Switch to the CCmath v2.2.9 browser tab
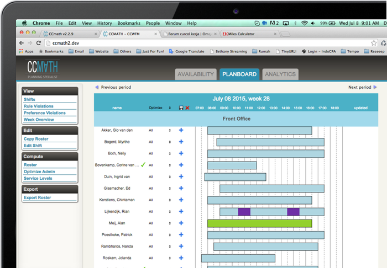 (70, 34)
